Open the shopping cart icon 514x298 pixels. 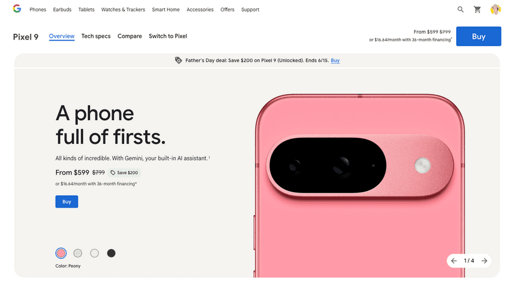[x=477, y=10]
